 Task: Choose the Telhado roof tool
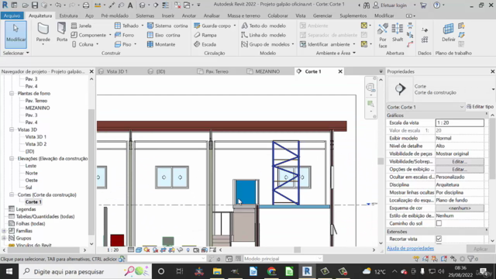coord(126,26)
